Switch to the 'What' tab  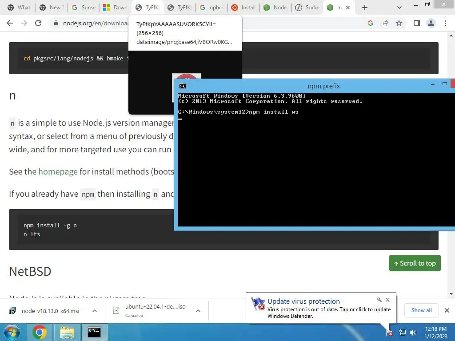19,8
